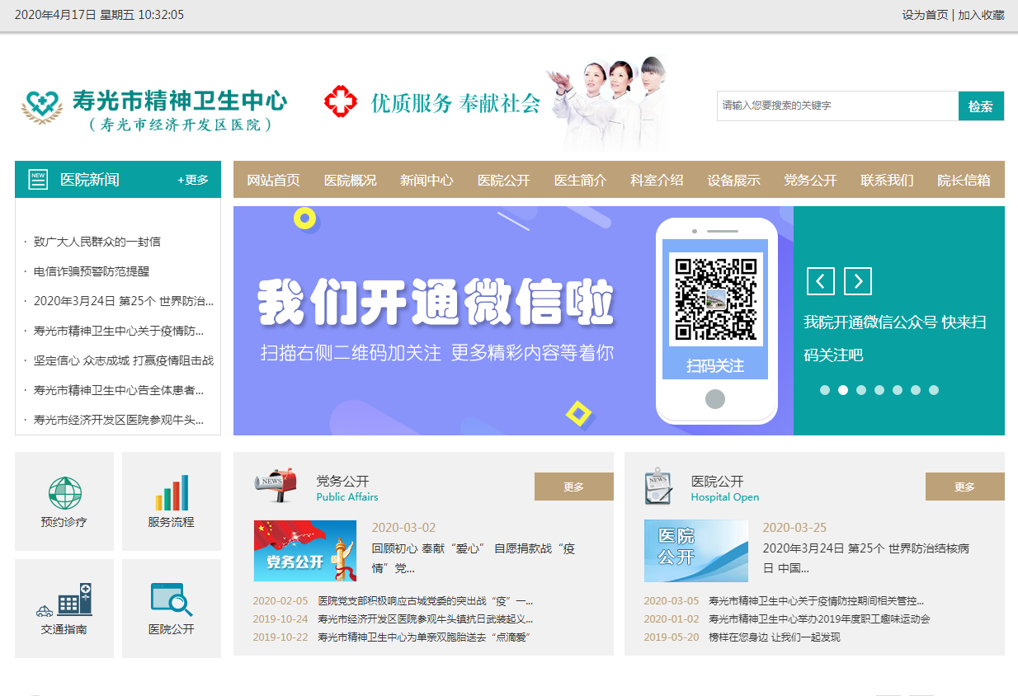Open headline 2020年3月24日 第25个 世界防治结核病日 中国...
The height and width of the screenshot is (696, 1018).
[865, 558]
